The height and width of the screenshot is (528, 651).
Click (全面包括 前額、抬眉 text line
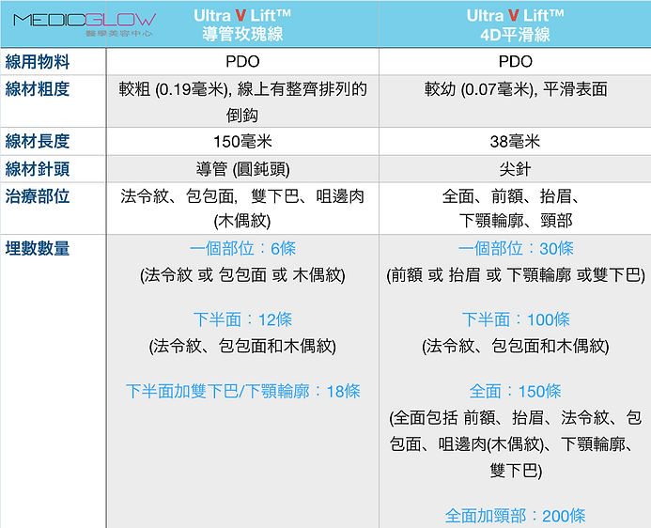pyautogui.click(x=516, y=417)
